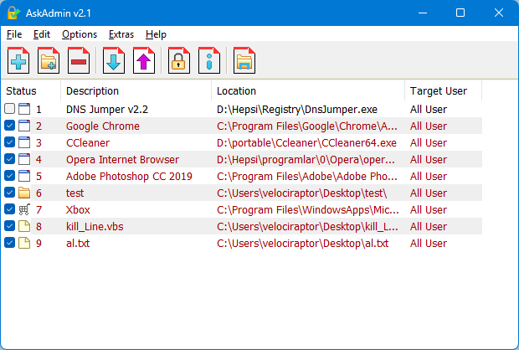
Task: Click 'All User' in the DNS Jumper row
Action: point(429,110)
